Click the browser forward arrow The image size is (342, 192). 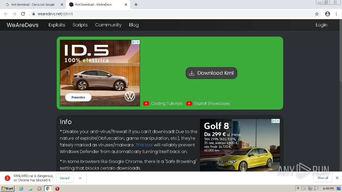click(14, 14)
